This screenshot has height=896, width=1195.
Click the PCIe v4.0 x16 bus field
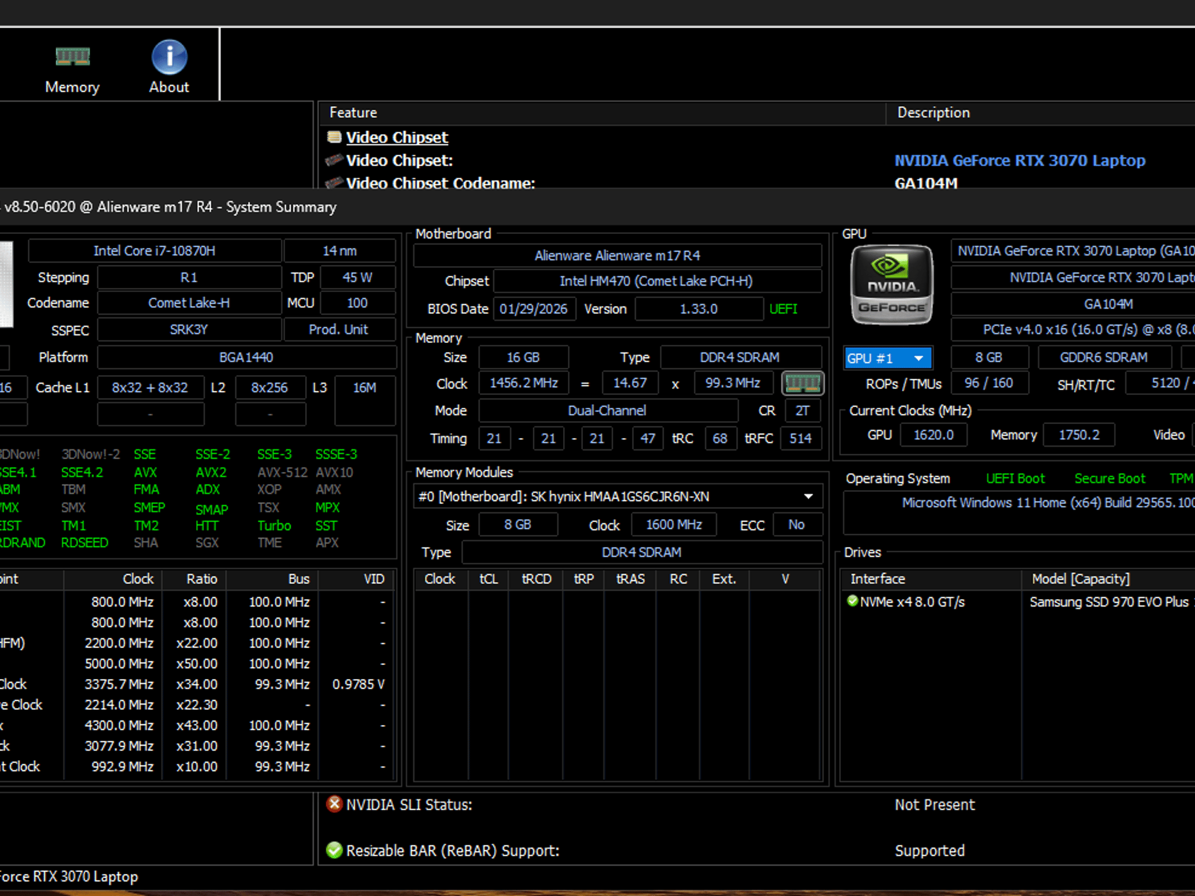coord(1074,330)
